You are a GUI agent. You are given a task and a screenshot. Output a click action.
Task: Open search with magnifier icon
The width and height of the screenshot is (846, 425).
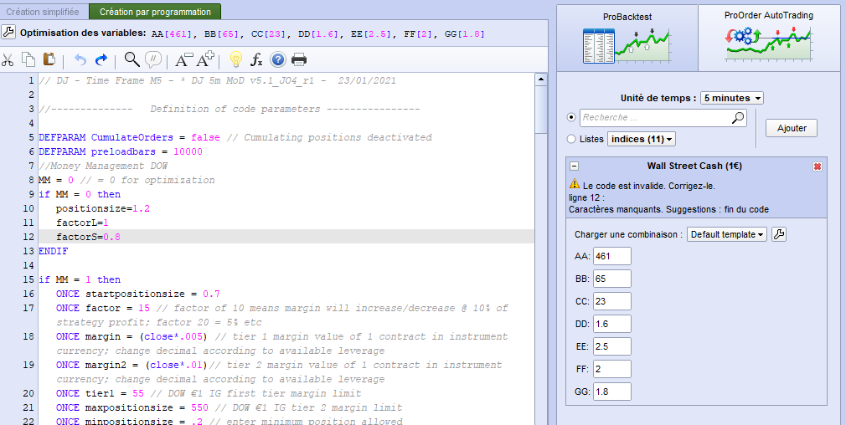132,59
